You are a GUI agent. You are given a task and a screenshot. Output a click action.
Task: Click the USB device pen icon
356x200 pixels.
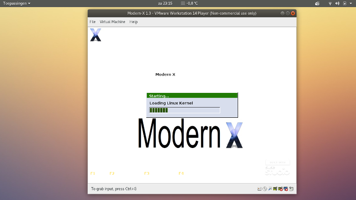click(x=270, y=188)
